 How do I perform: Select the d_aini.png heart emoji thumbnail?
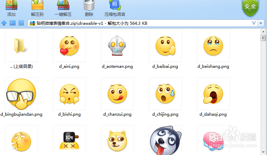[x=69, y=46]
